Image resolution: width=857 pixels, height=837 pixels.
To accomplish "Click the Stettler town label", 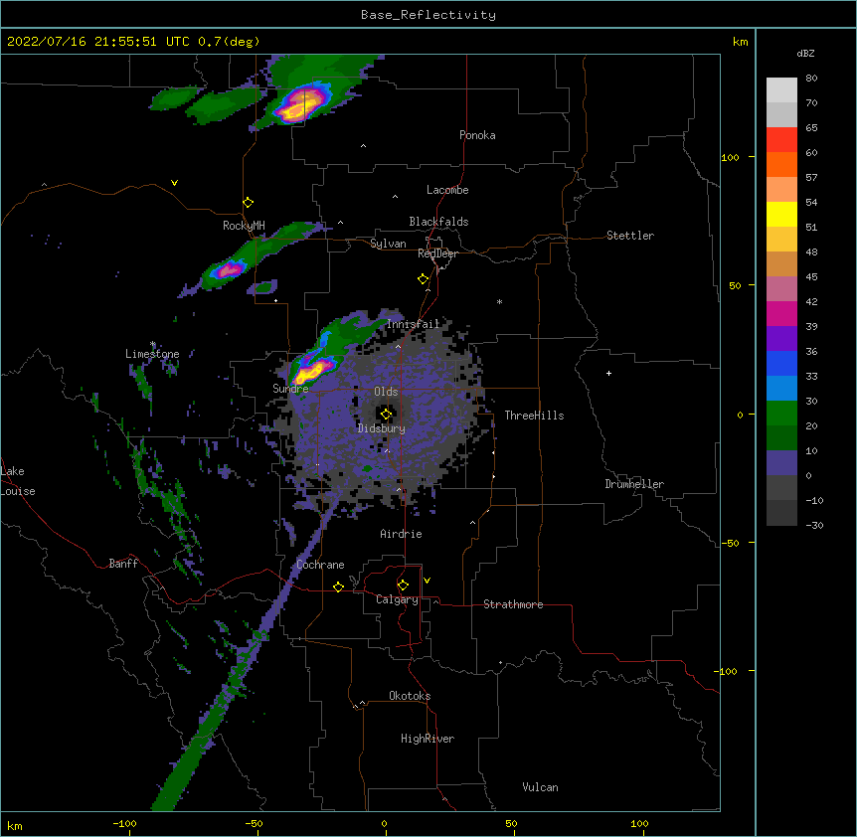I will (x=629, y=236).
